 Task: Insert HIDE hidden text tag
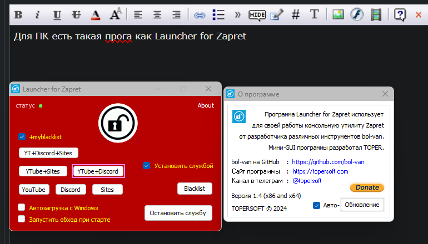pos(257,16)
